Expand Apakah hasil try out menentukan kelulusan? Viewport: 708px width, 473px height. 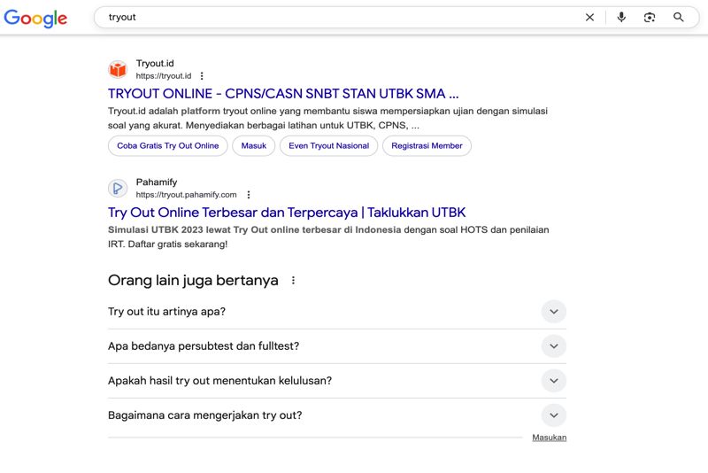pyautogui.click(x=553, y=381)
